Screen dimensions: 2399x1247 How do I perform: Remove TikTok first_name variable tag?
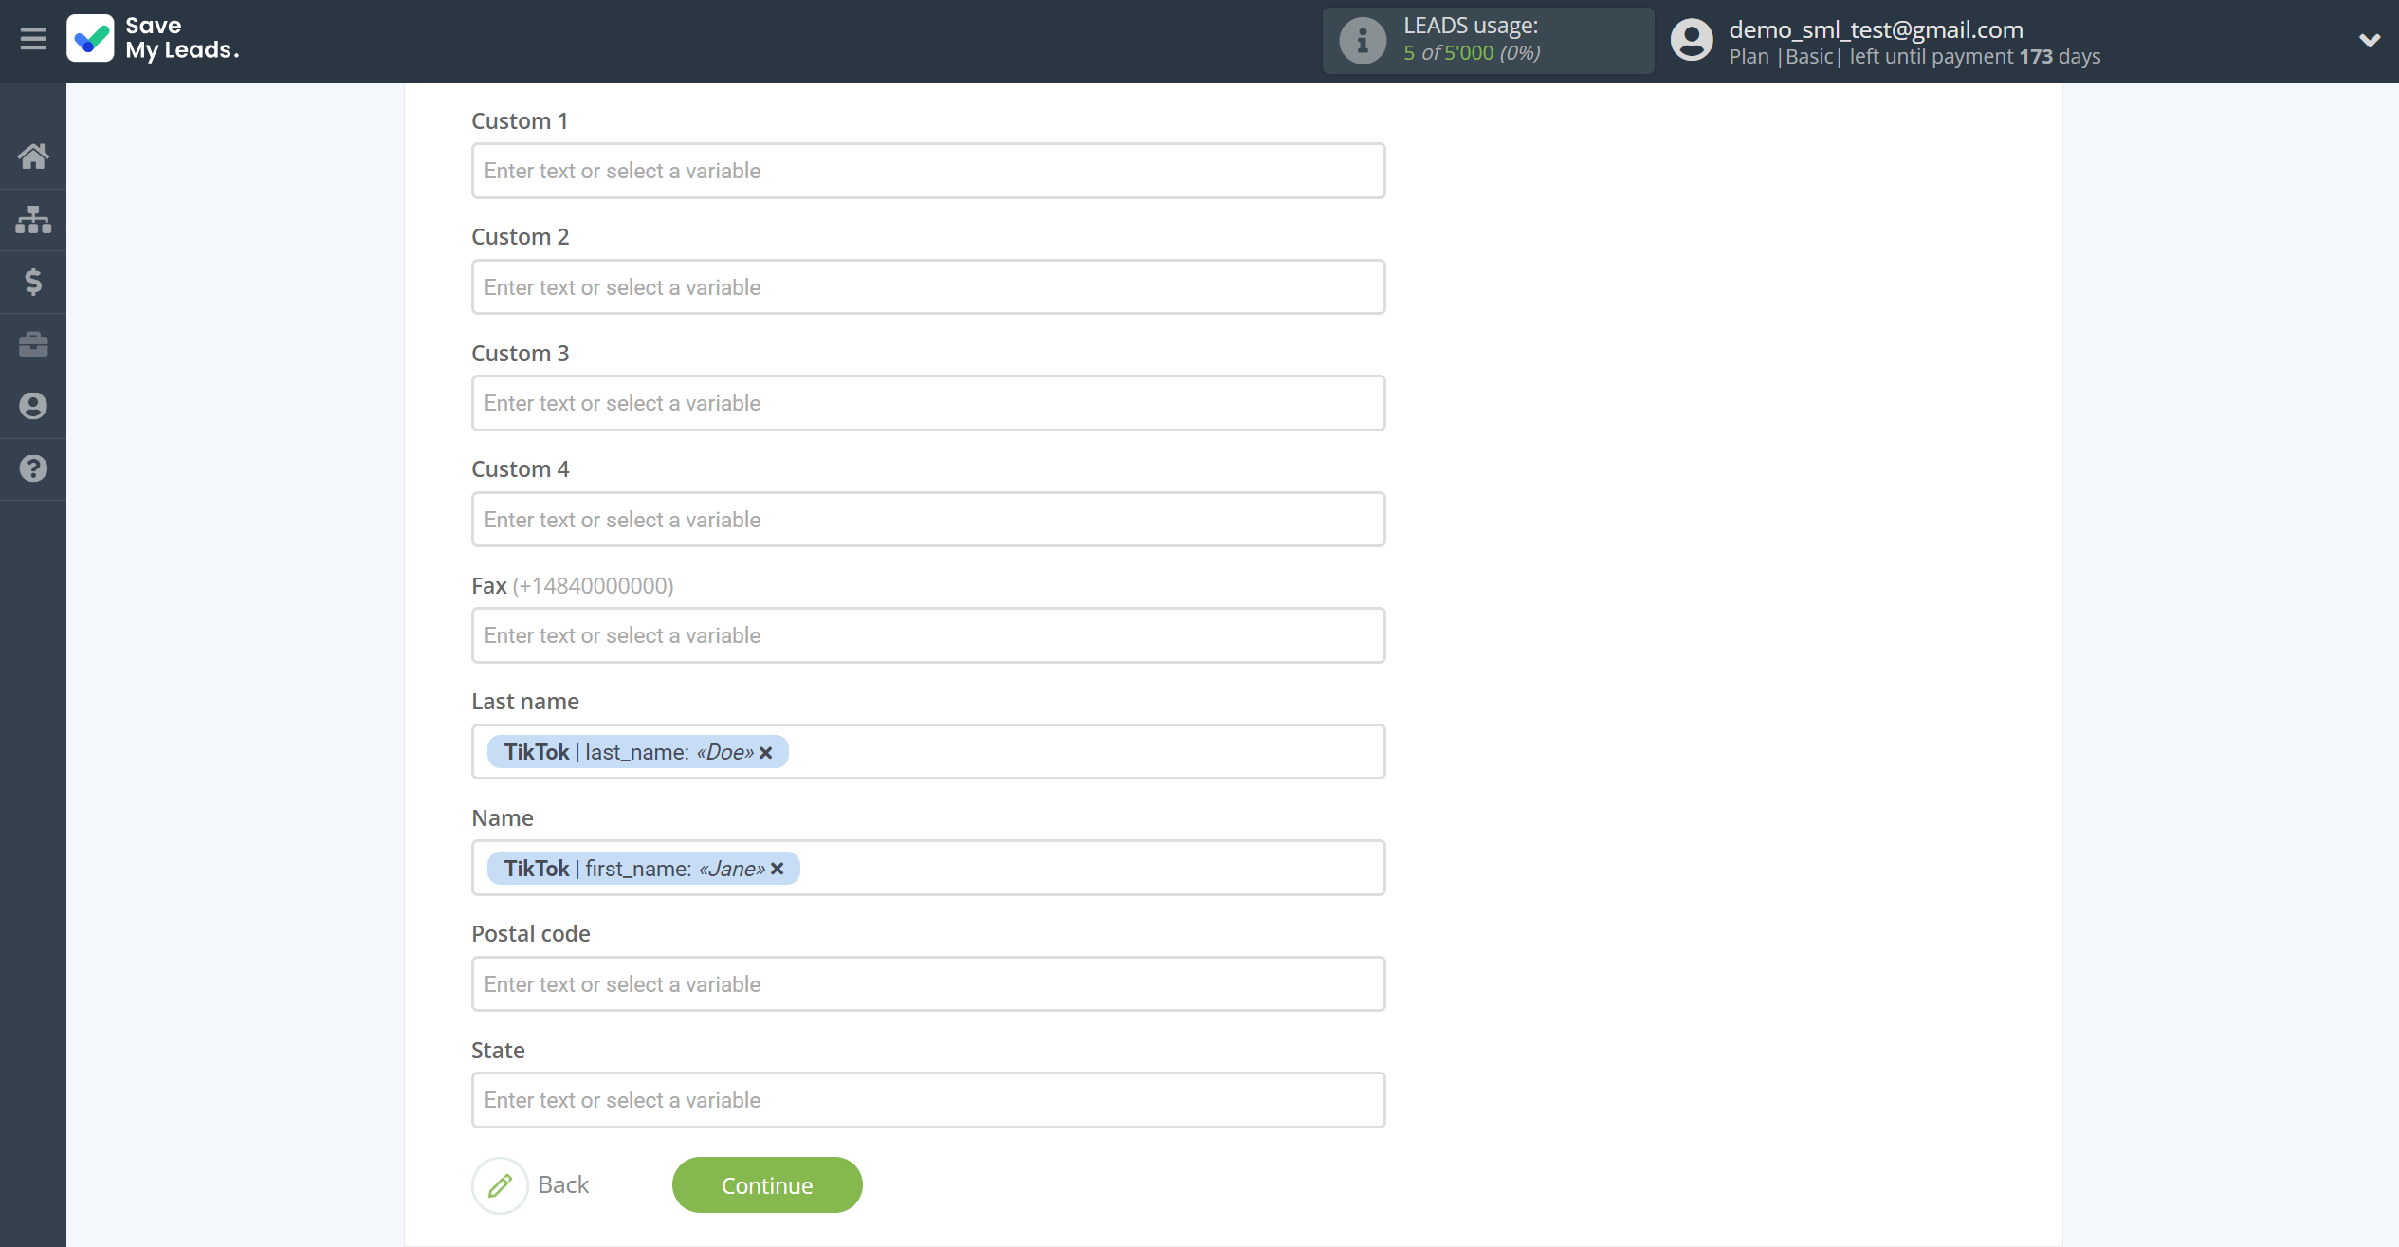click(x=780, y=868)
